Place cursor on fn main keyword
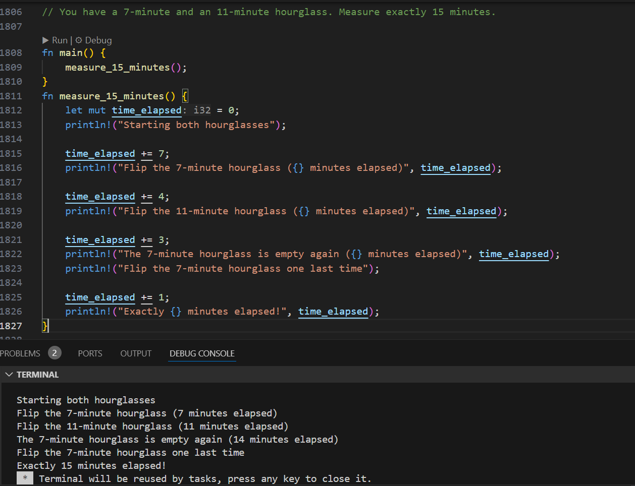The image size is (635, 486). [47, 53]
